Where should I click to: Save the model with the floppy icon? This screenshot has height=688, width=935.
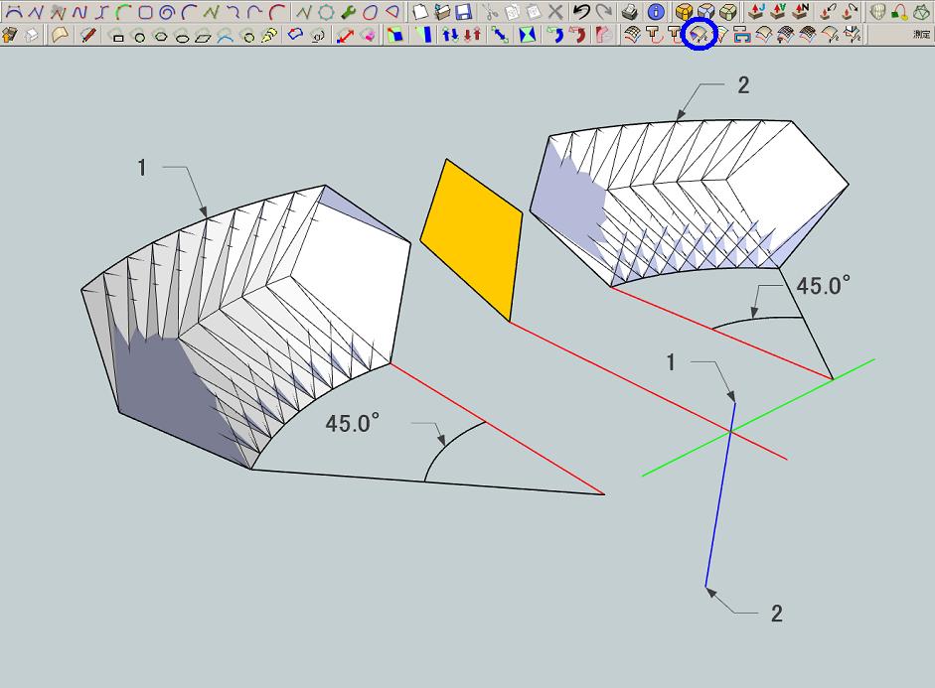coord(463,11)
